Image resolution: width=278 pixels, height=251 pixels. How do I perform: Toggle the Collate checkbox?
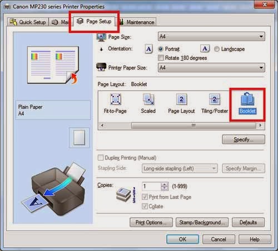click(145, 206)
